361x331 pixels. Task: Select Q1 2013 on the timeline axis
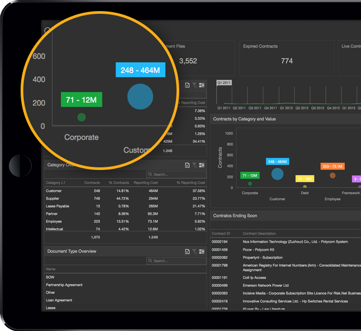348,108
